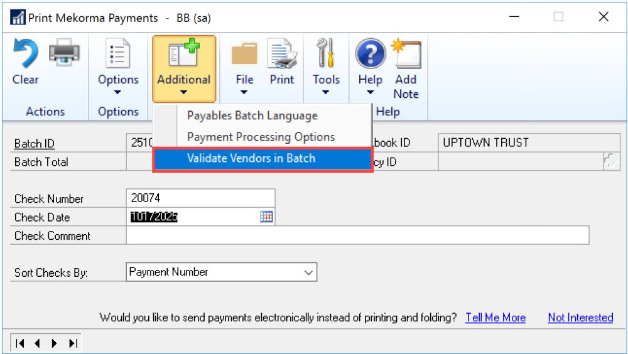Go to next record navigation arrow
The image size is (628, 354).
(55, 343)
